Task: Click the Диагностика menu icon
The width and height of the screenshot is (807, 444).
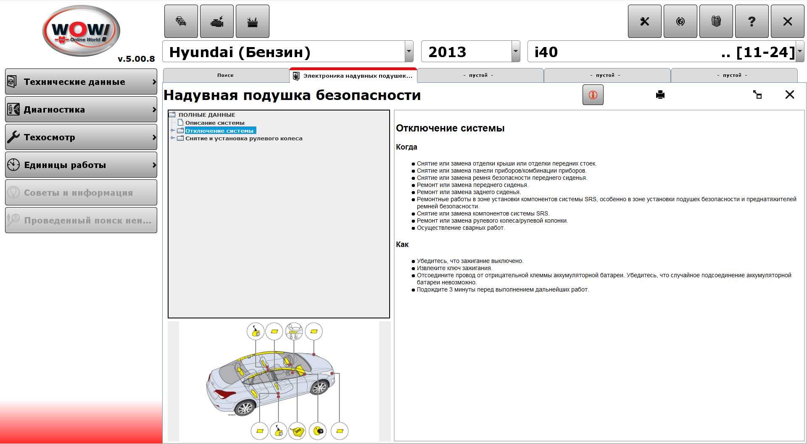Action: click(x=13, y=109)
